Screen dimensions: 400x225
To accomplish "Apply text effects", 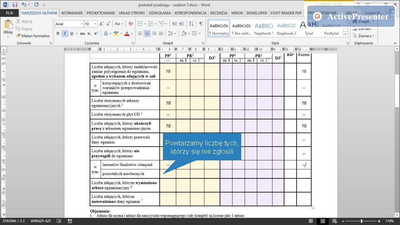I will pos(106,33).
